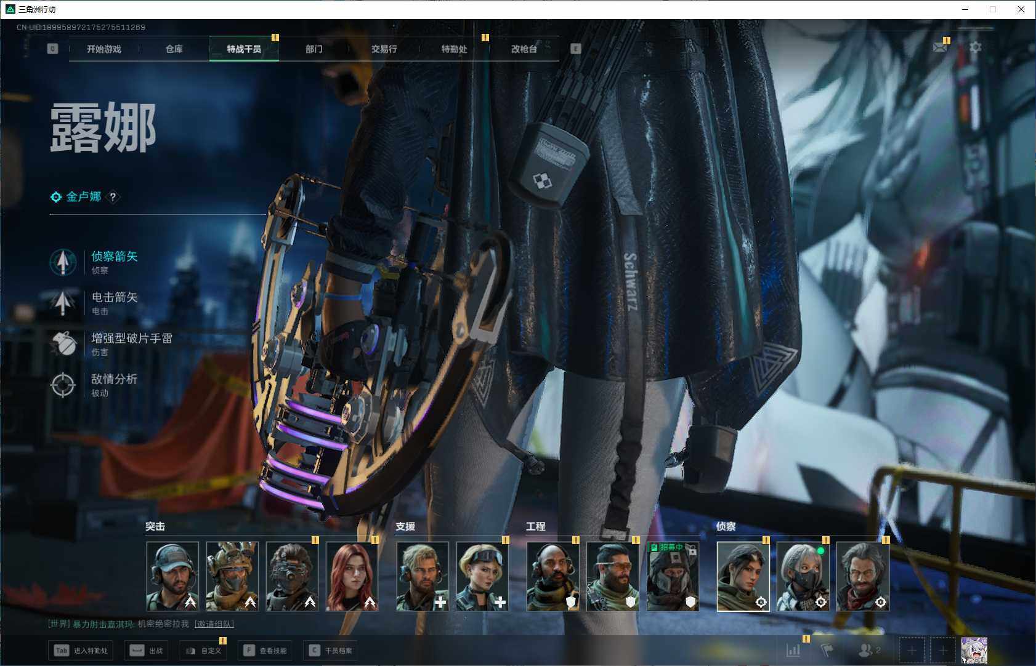Click the first empty squad slot plus
This screenshot has width=1036, height=666.
912,650
